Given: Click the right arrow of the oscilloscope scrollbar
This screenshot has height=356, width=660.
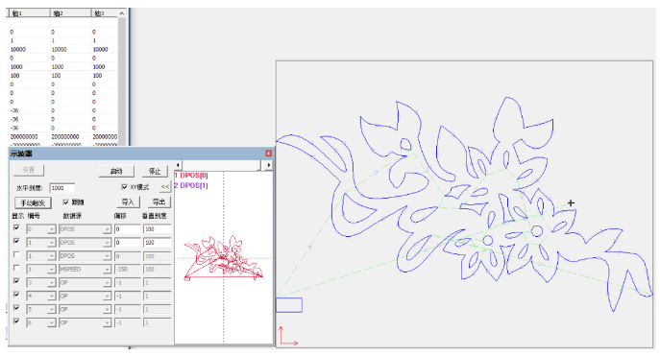Looking at the screenshot, I should 269,165.
